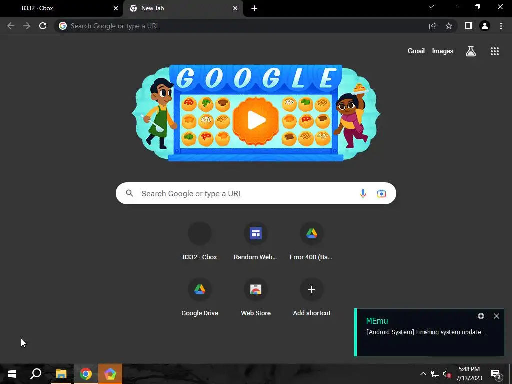Click the search magnifier in Google box
Screen dimensions: 512x384
pos(129,193)
